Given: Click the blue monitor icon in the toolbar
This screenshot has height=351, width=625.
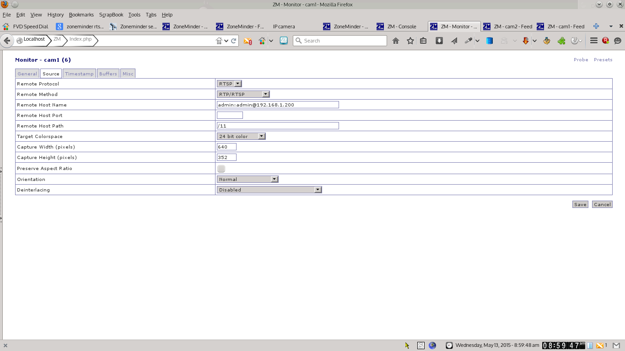Looking at the screenshot, I should coord(283,41).
